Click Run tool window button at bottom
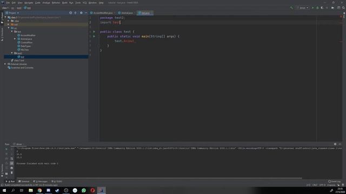 10,182
